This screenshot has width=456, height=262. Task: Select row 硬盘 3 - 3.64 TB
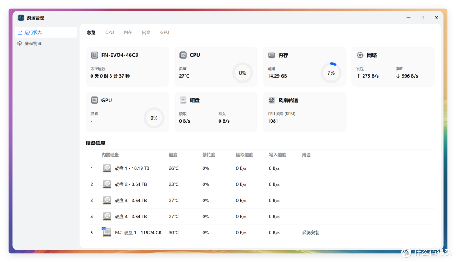pos(260,201)
